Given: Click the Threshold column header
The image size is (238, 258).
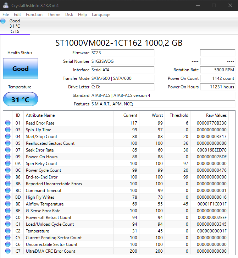Looking at the screenshot, I should [178, 115].
